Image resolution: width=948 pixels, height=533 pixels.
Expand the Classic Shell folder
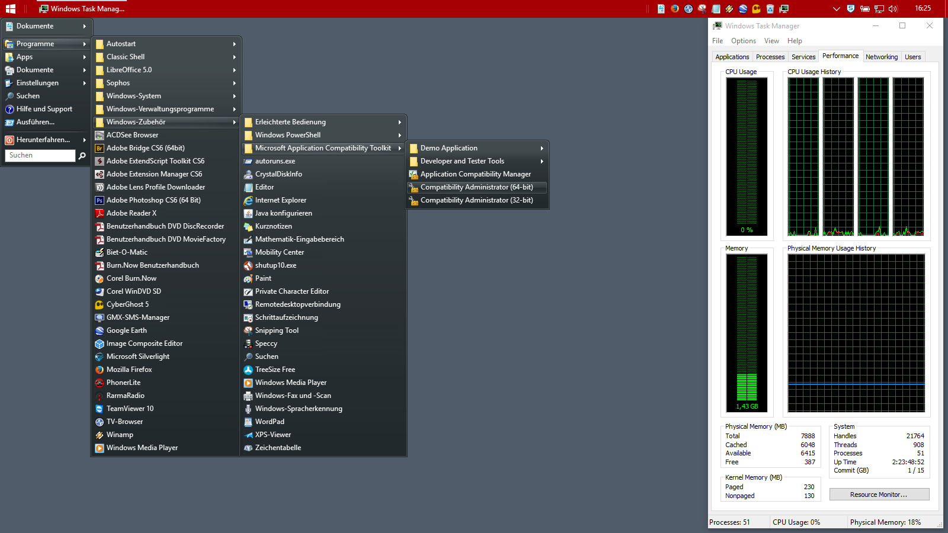(x=166, y=57)
